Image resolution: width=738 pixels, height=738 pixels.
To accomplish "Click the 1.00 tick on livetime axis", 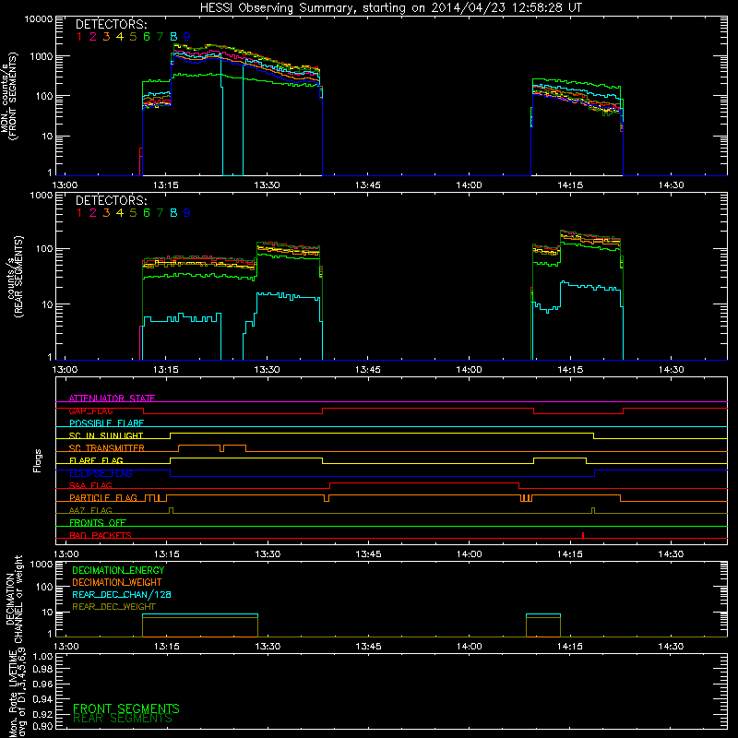I will [42, 657].
